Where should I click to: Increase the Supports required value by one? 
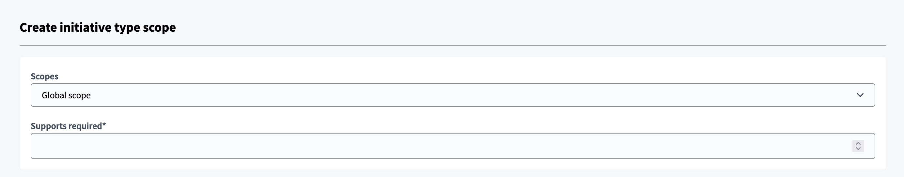click(858, 143)
